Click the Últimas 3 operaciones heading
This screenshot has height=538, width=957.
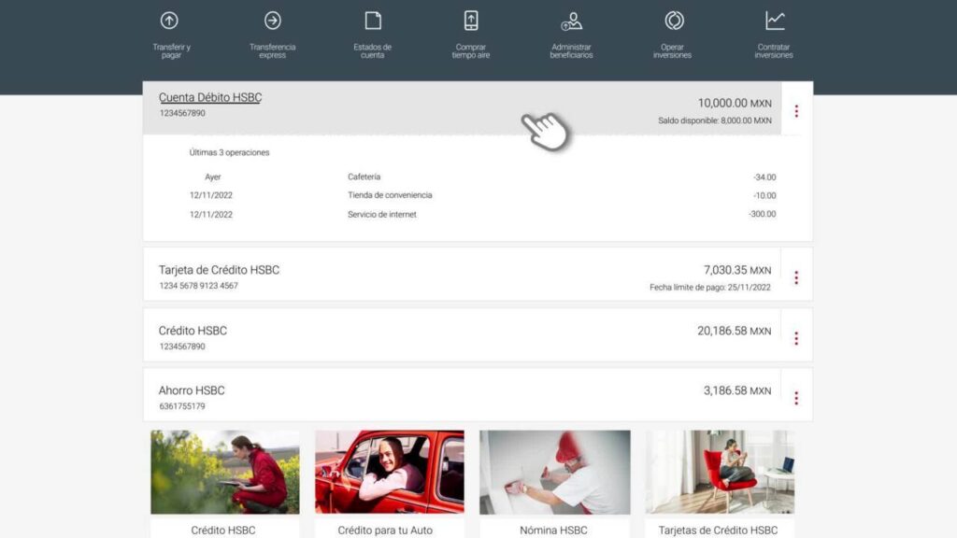(x=230, y=152)
